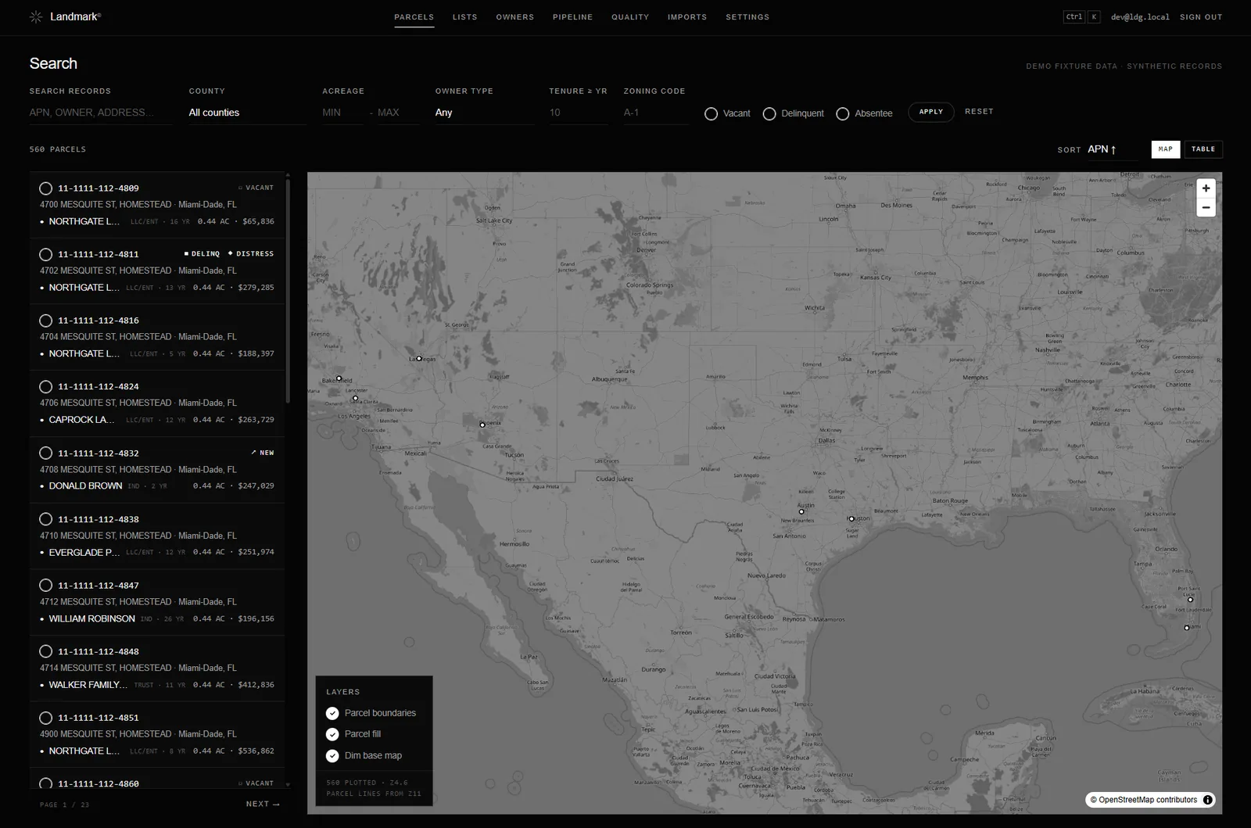The width and height of the screenshot is (1251, 828).
Task: Go to Next page of parcels
Action: [263, 804]
